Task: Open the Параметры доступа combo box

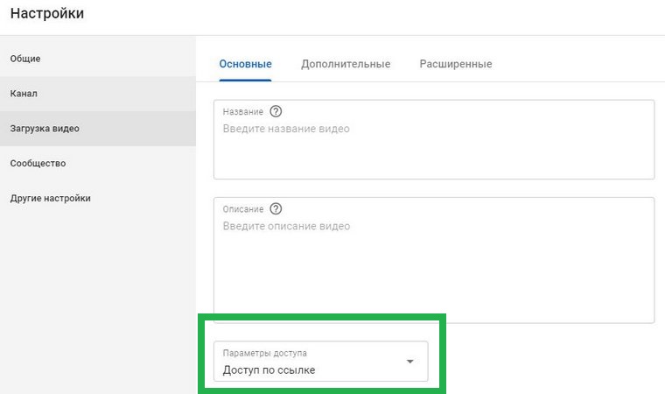Action: click(320, 362)
